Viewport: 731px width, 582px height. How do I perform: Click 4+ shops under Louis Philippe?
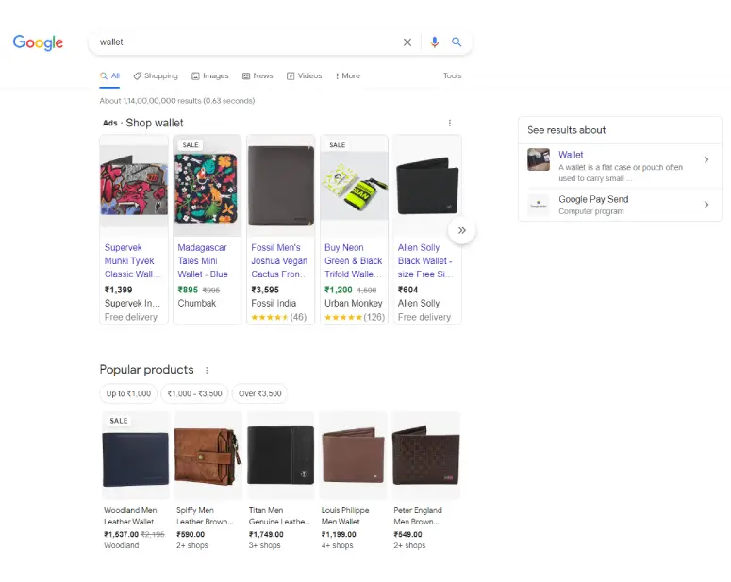click(337, 545)
